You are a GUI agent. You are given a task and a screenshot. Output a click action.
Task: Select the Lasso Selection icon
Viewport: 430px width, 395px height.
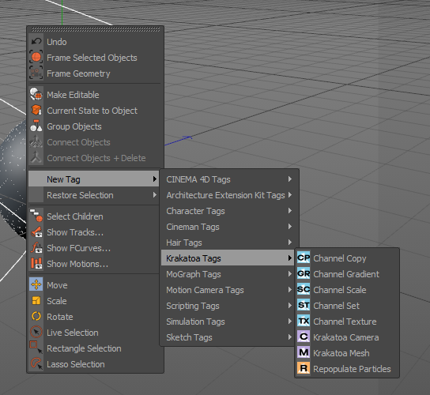coord(36,363)
